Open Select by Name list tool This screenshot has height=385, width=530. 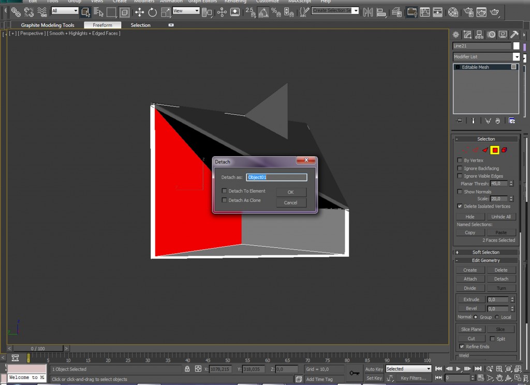98,12
